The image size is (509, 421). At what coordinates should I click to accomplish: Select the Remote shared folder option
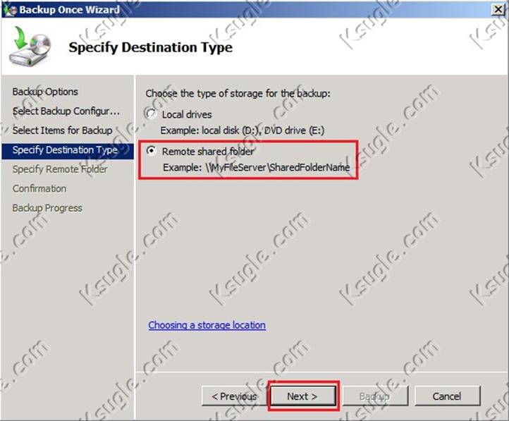point(151,151)
